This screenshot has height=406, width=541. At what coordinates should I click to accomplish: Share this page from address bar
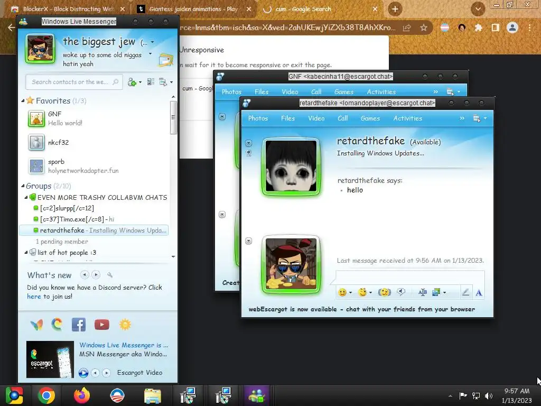coord(407,27)
